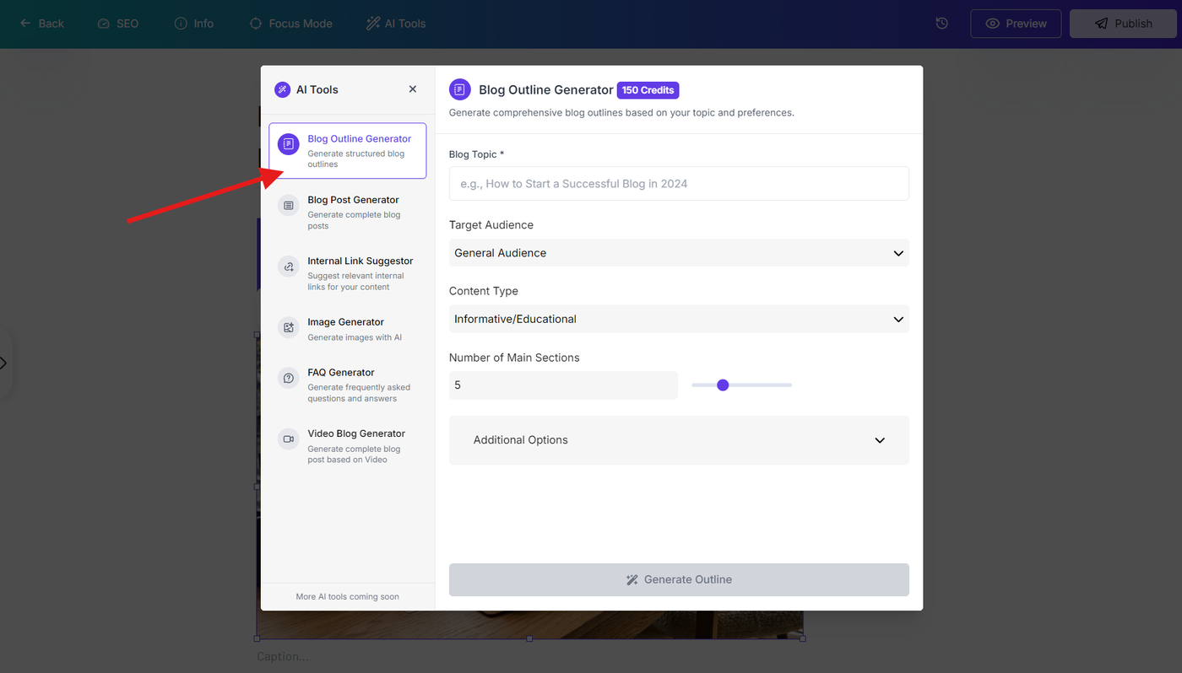Viewport: 1182px width, 673px height.
Task: Open the Target Audience dropdown
Action: coord(679,253)
